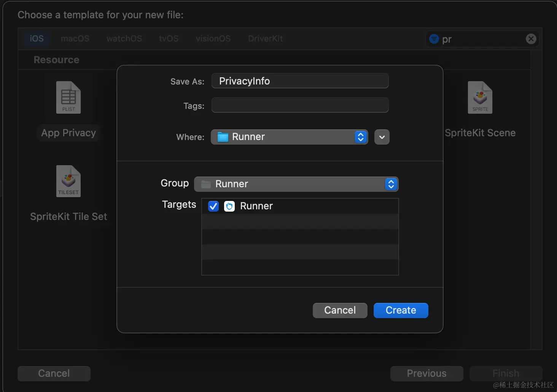Click the Resource section header
The width and height of the screenshot is (557, 392).
coord(56,60)
